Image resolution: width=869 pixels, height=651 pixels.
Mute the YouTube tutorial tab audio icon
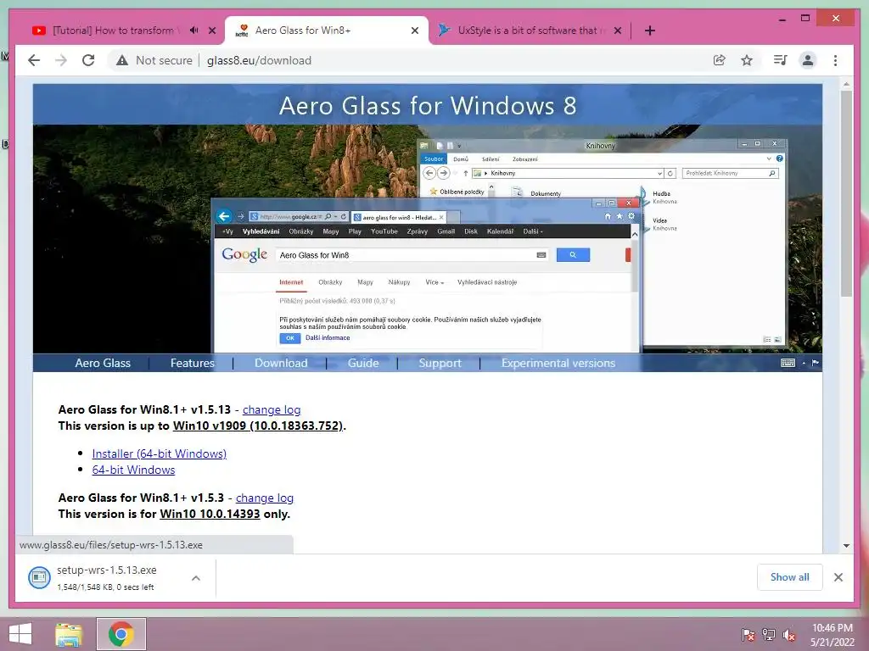pos(194,31)
